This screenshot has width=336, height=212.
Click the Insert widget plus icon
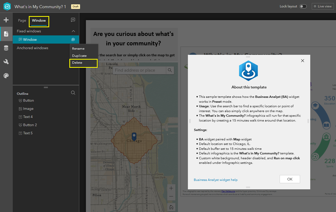pyautogui.click(x=6, y=20)
